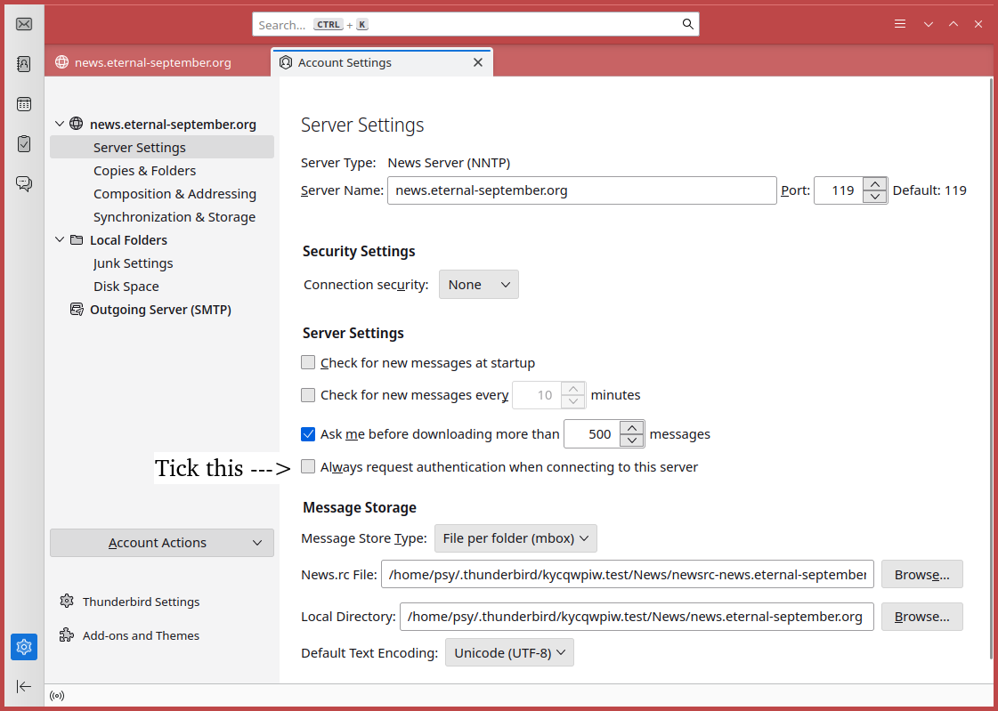Click the Server Name input field
The width and height of the screenshot is (998, 711).
(581, 190)
